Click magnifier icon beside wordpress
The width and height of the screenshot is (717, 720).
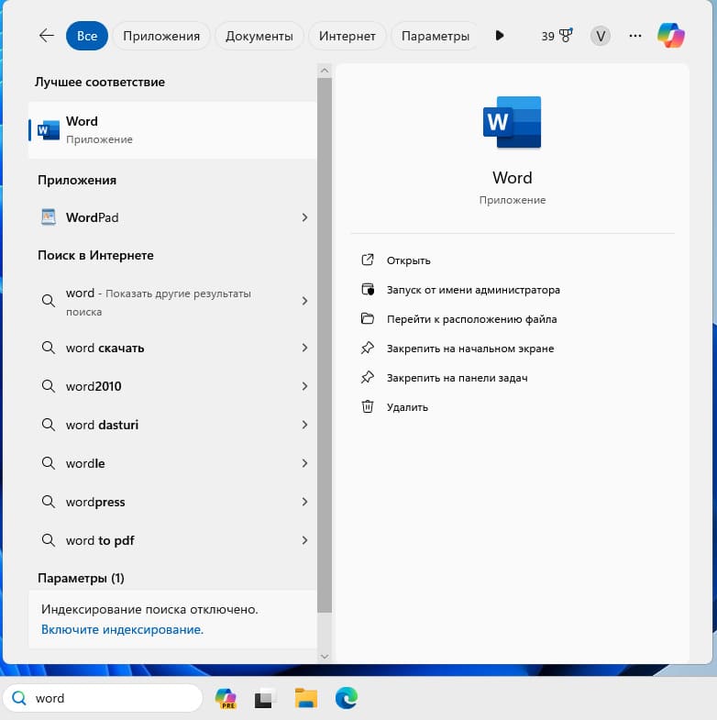tap(49, 502)
